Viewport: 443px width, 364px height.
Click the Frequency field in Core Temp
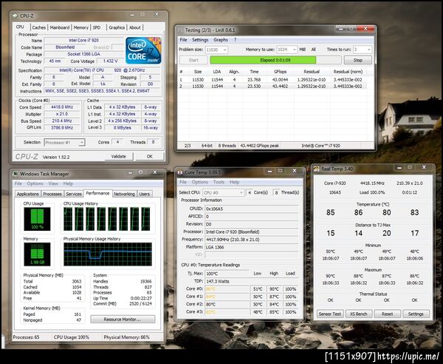[x=251, y=240]
